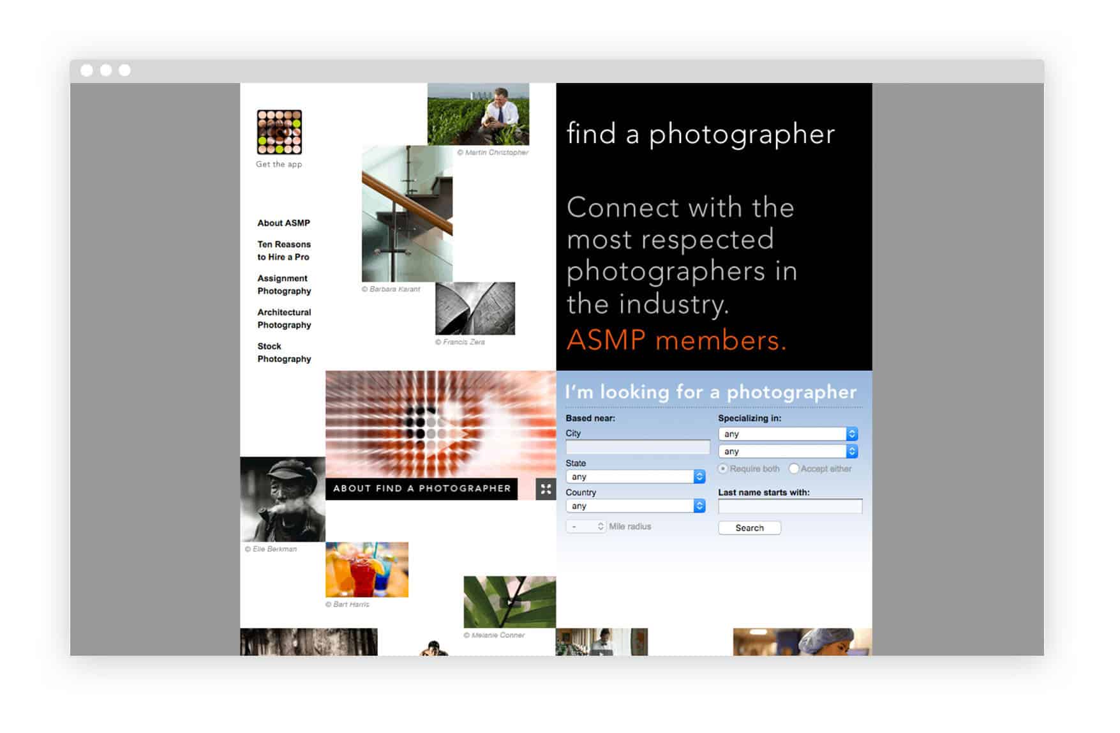Click the ASMP members orange text

pos(676,340)
